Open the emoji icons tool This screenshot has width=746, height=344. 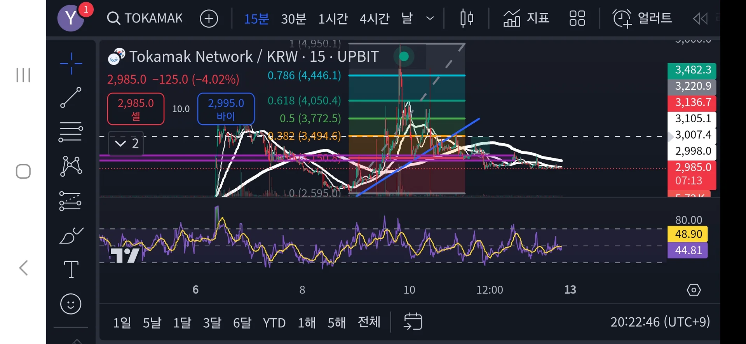click(x=71, y=304)
